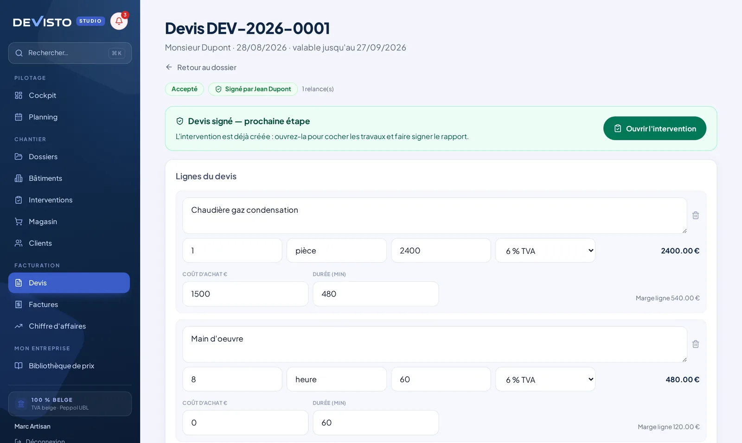Edit unit field showing pièce
The height and width of the screenshot is (443, 742).
pyautogui.click(x=337, y=251)
